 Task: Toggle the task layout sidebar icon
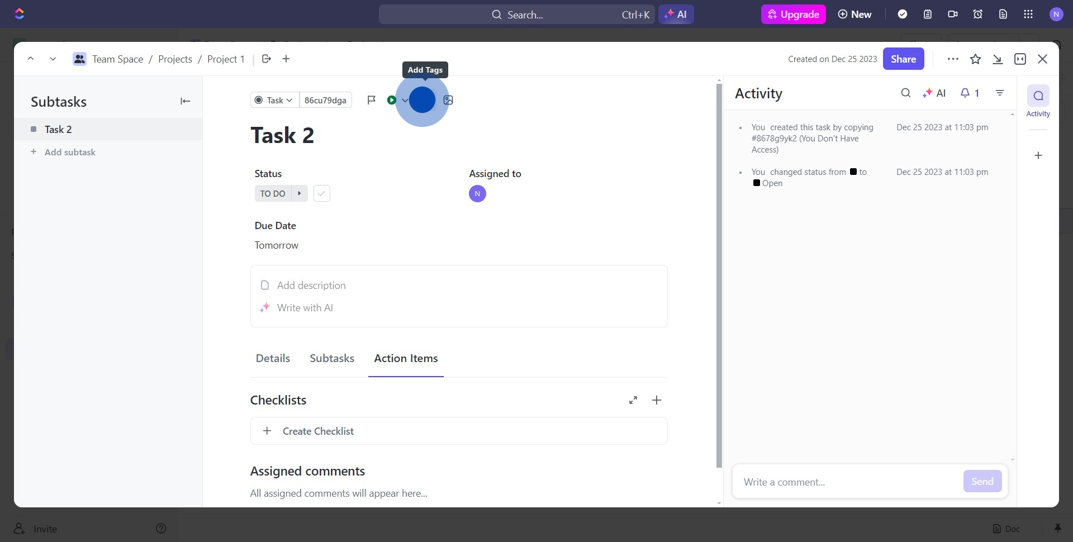1020,59
